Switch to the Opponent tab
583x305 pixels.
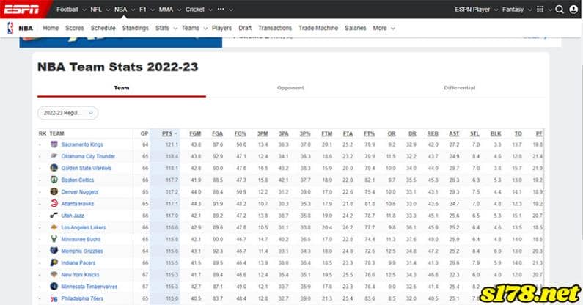[290, 88]
